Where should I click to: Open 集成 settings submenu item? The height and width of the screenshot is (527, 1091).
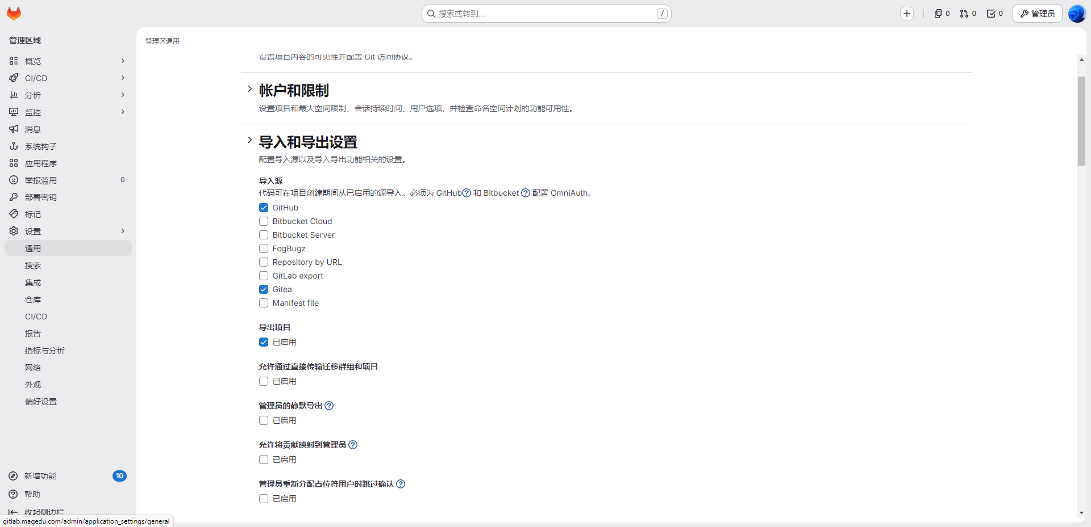tap(68, 283)
